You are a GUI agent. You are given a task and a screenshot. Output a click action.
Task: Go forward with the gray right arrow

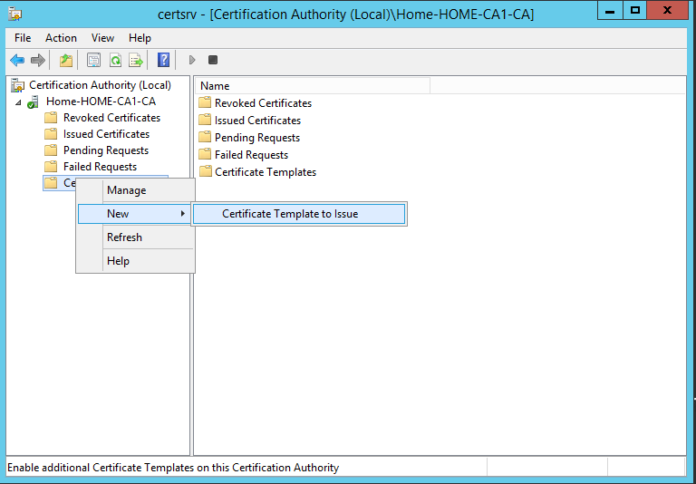coord(38,60)
